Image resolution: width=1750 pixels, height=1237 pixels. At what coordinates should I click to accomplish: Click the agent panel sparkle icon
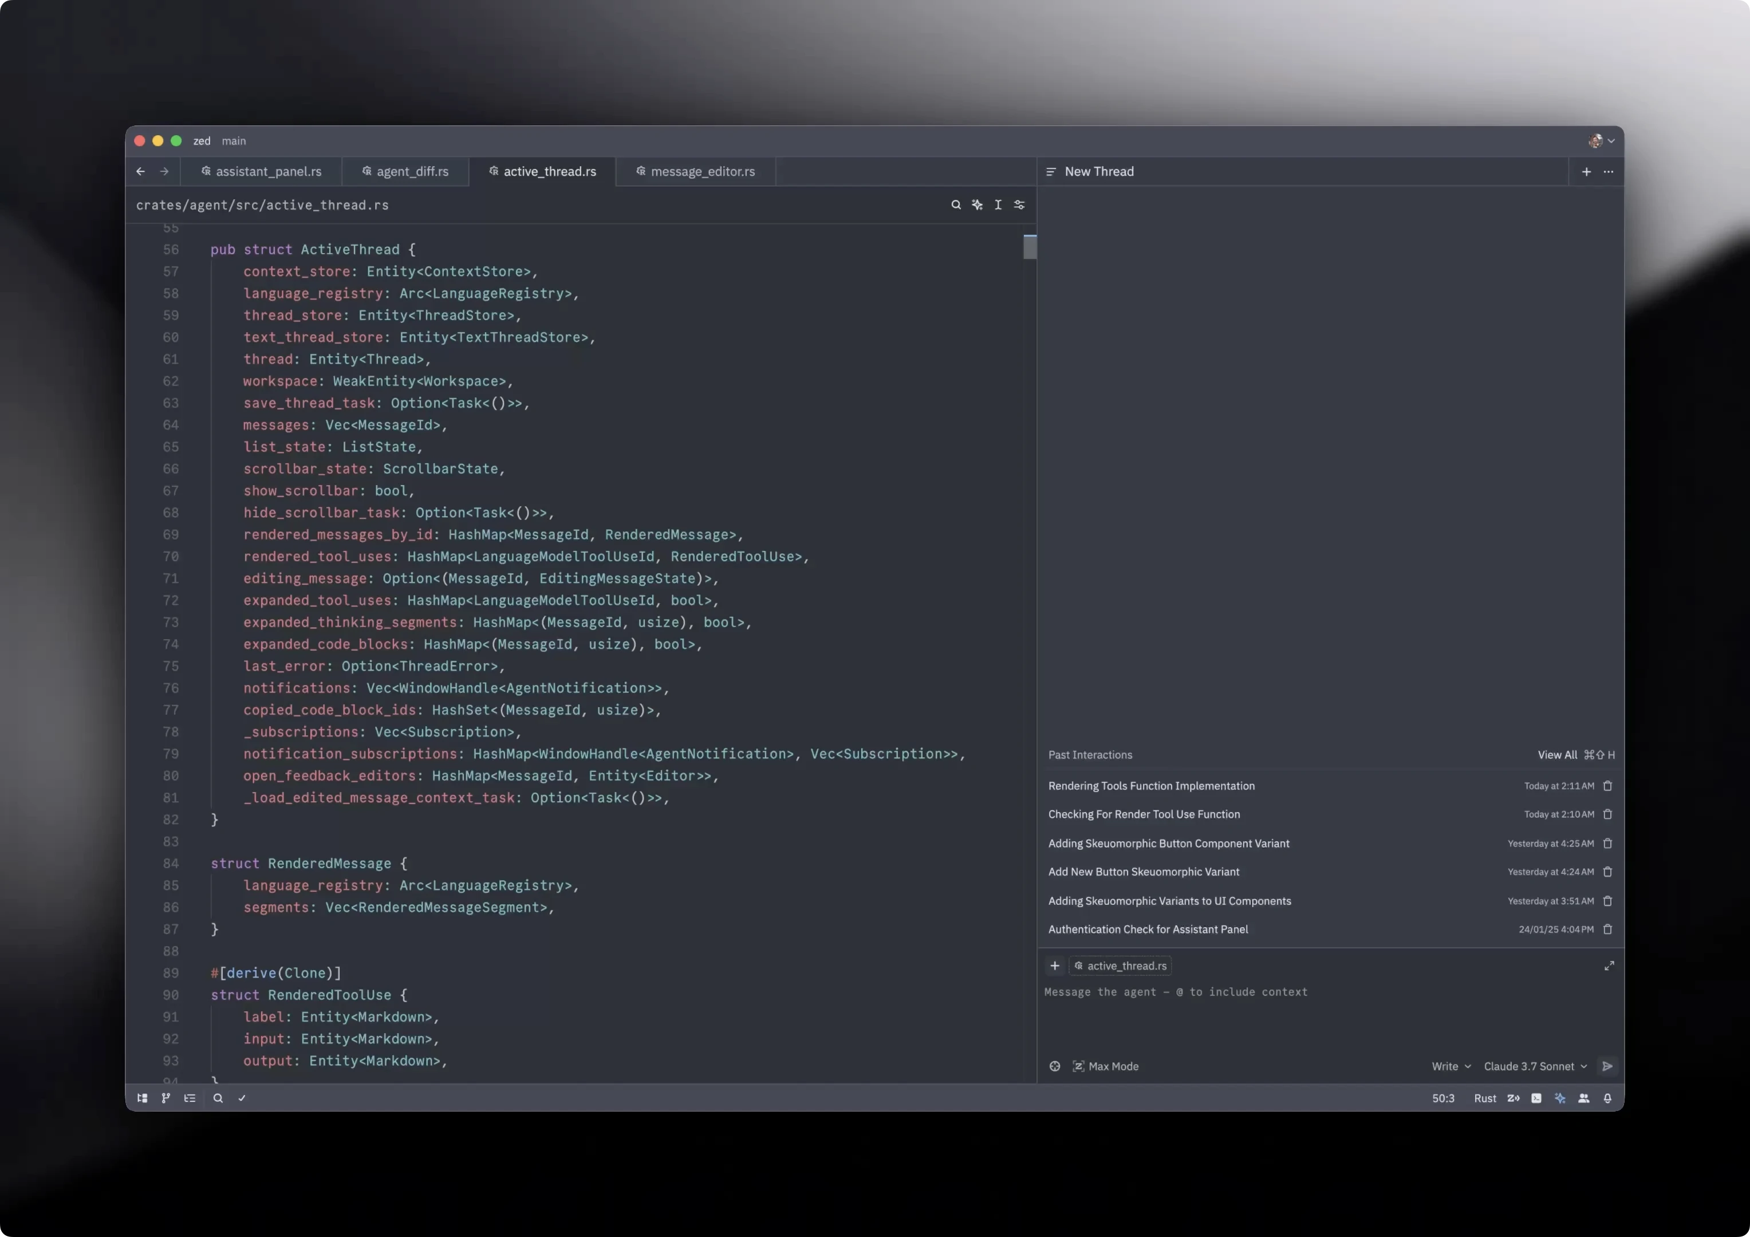(x=1560, y=1098)
